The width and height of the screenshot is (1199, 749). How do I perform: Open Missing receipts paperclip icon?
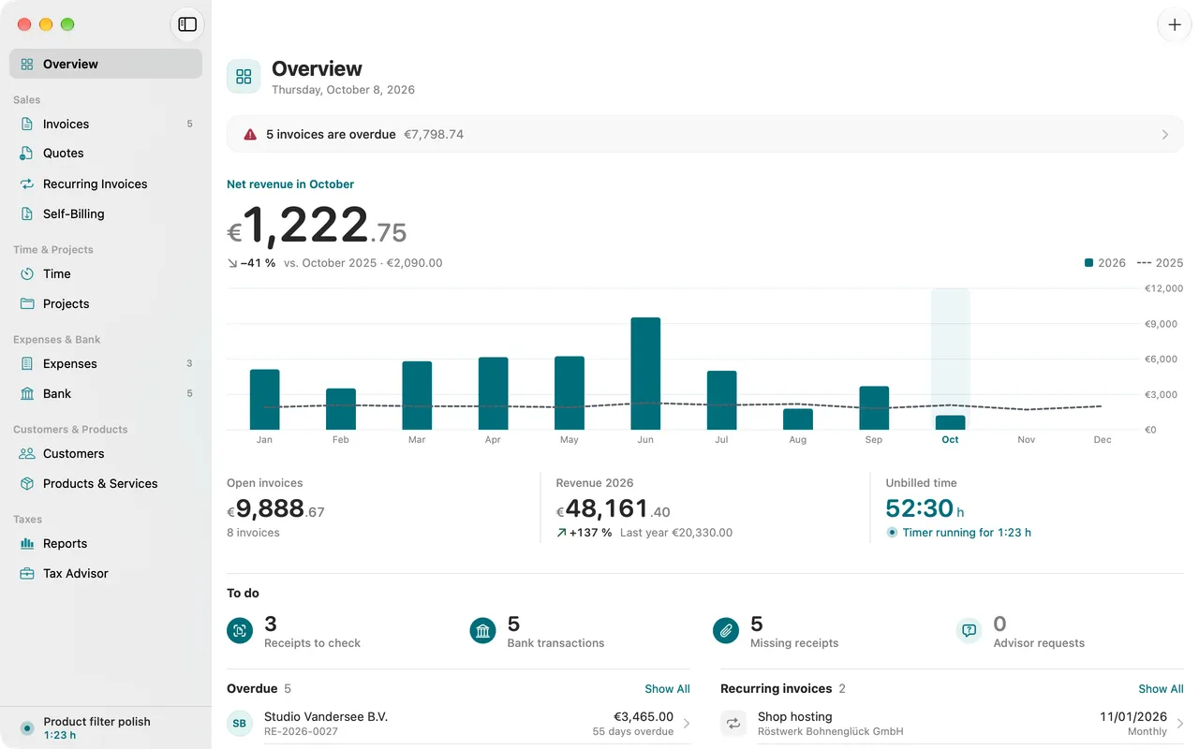(x=726, y=631)
